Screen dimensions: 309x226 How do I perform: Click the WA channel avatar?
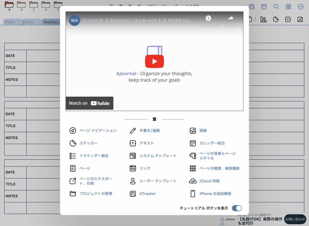point(74,20)
